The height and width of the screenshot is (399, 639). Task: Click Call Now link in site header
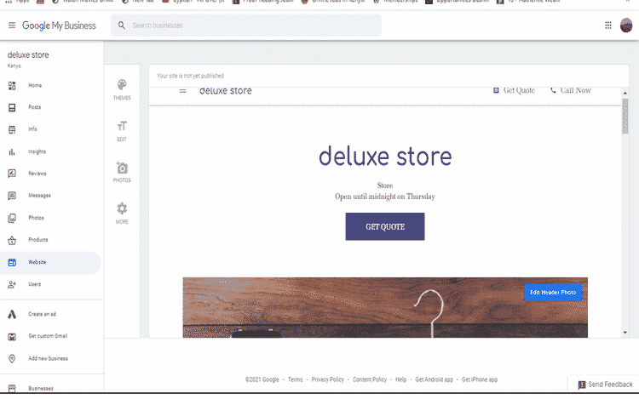tap(571, 90)
